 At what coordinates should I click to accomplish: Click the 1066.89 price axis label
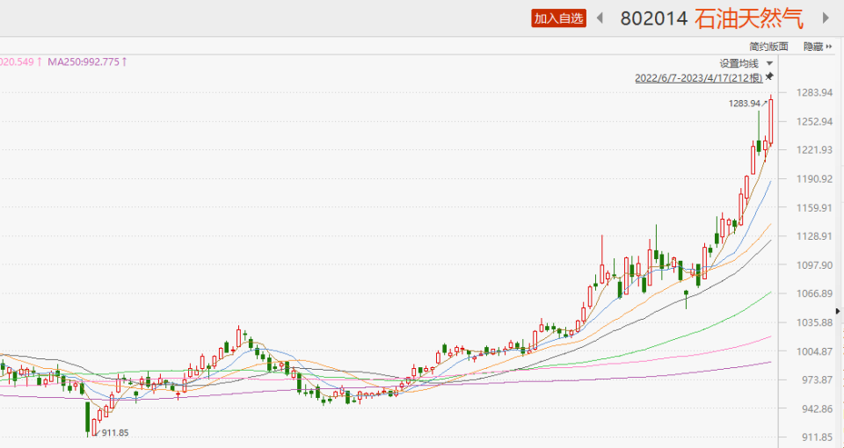tap(814, 293)
